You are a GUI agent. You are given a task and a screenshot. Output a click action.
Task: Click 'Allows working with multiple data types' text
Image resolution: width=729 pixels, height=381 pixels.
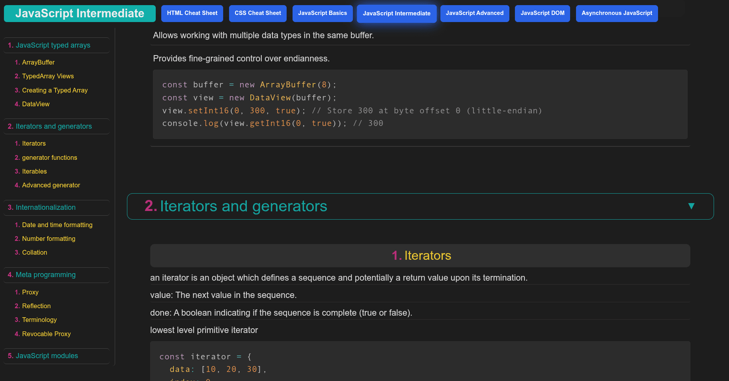point(263,35)
